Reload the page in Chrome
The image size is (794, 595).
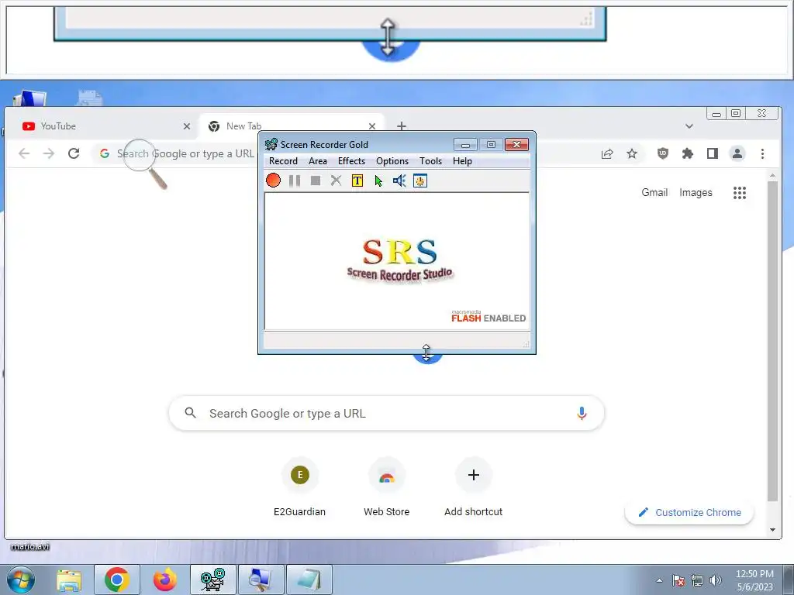click(x=74, y=153)
